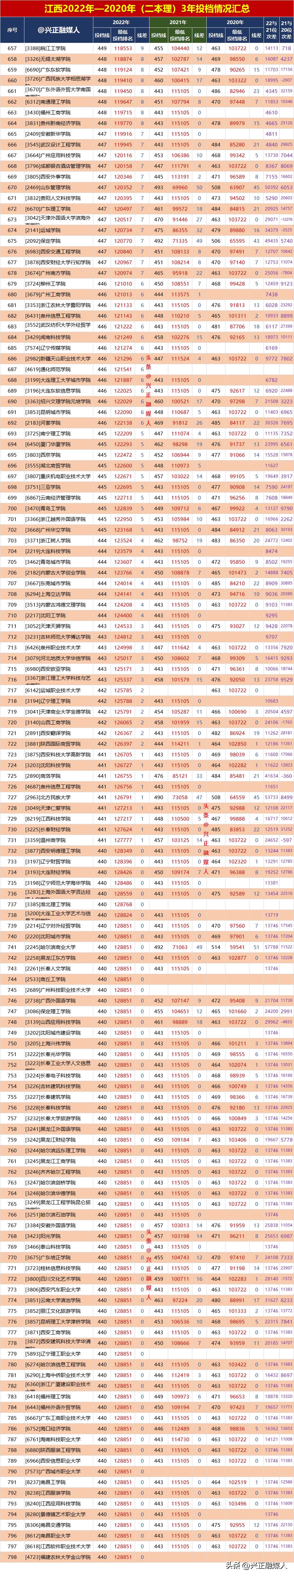Click school cell [2217]沈阳工学院

tap(58, 616)
